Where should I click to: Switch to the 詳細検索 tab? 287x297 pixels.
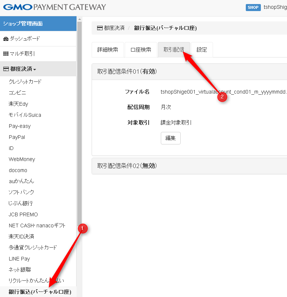[107, 50]
